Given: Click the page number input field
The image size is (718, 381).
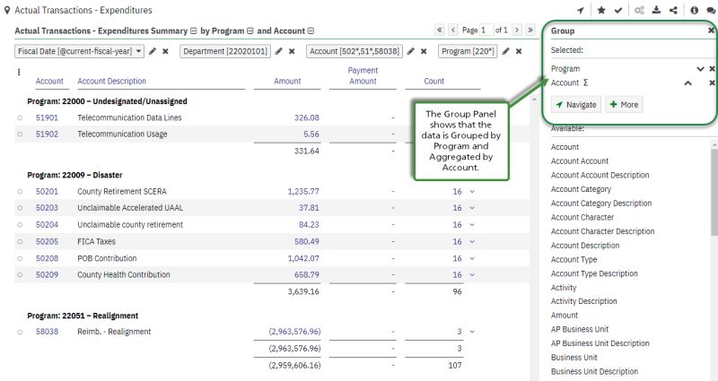Looking at the screenshot, I should (486, 30).
